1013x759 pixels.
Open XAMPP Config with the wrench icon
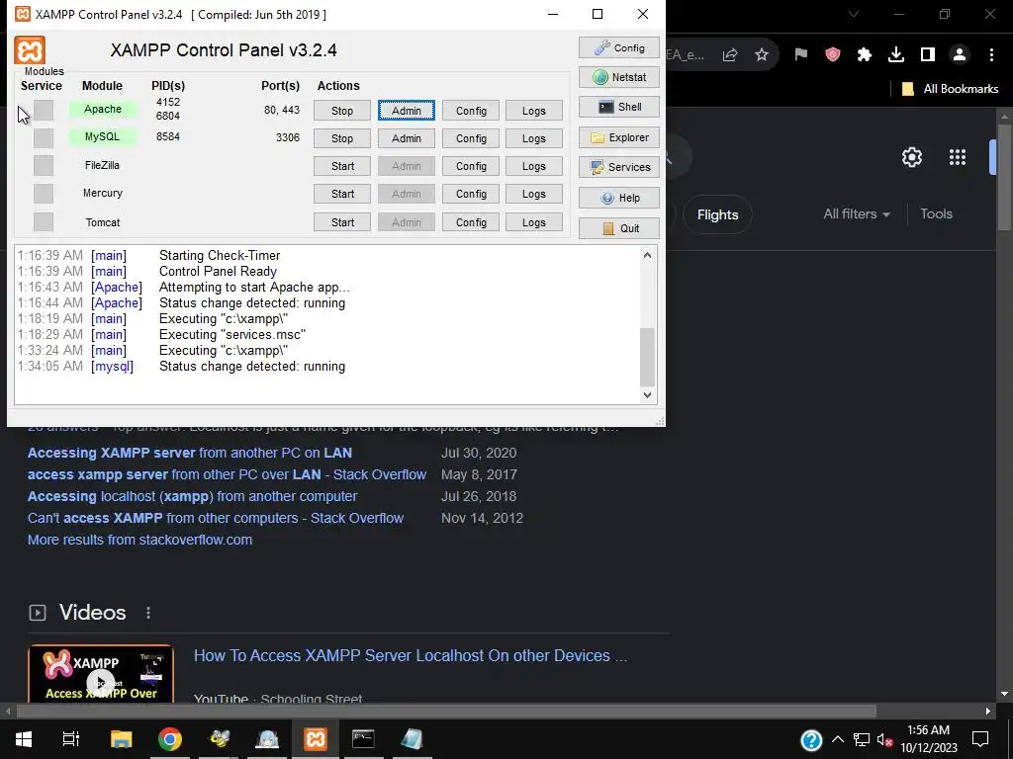619,47
